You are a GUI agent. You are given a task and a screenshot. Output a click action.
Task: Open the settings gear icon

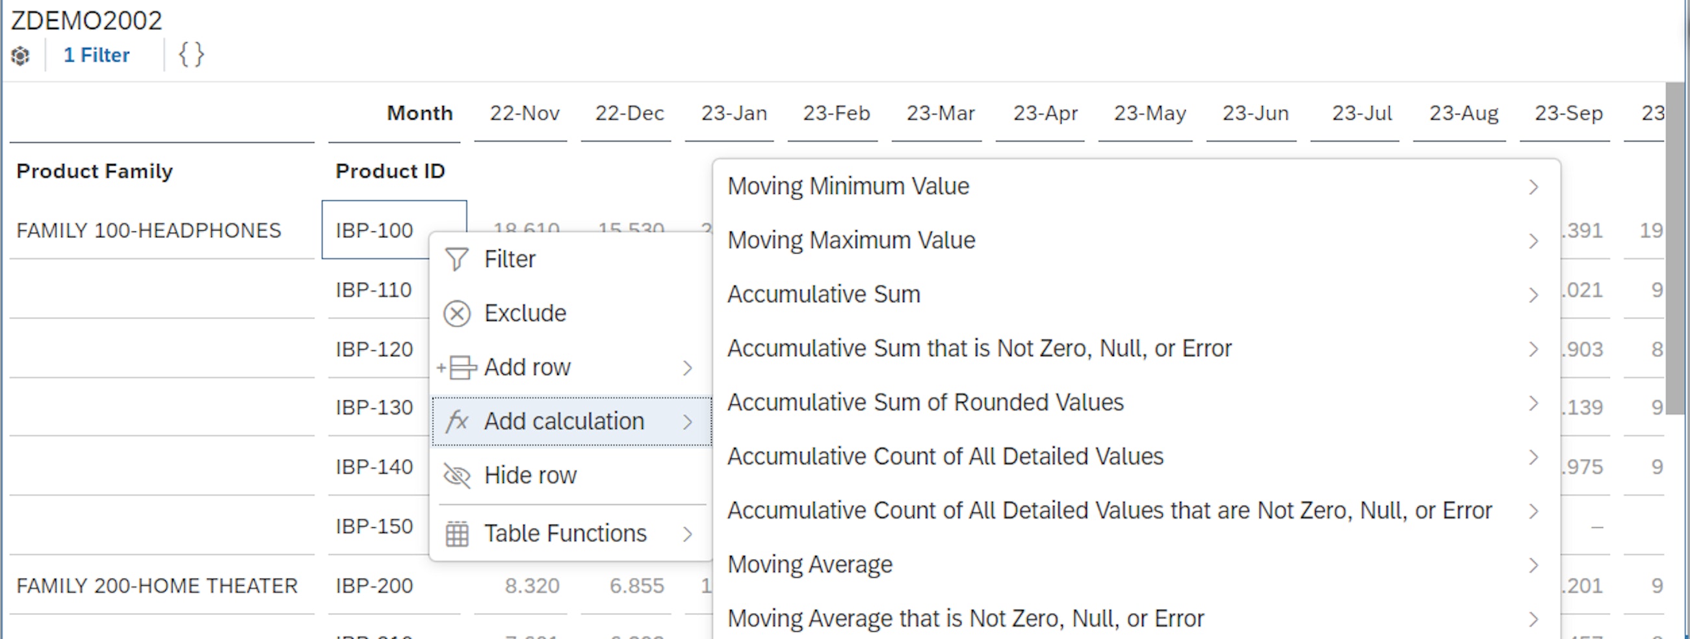(x=19, y=55)
